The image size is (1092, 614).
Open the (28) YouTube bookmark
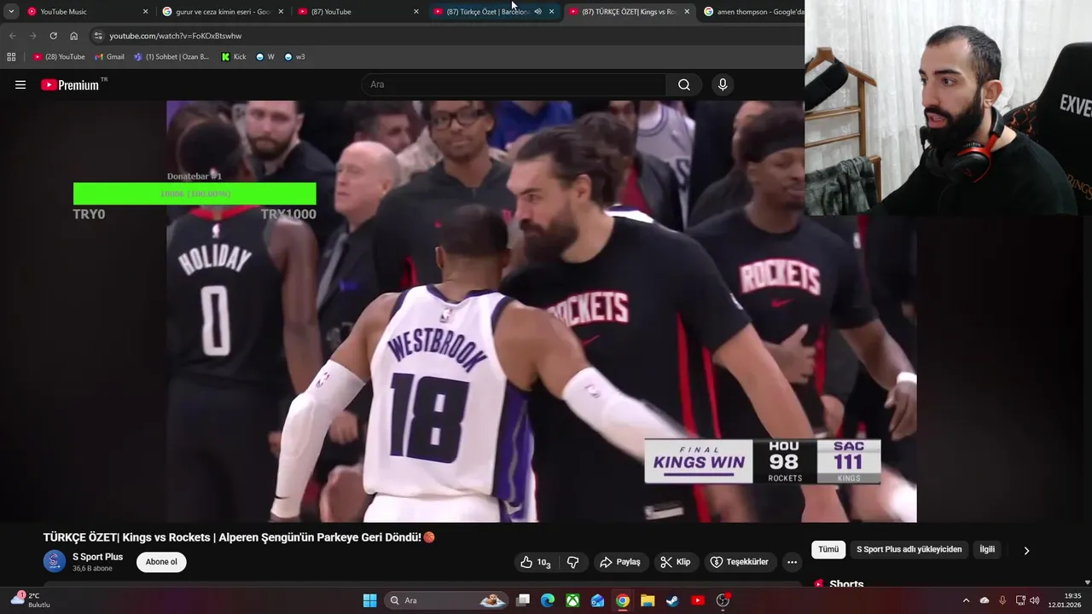[x=59, y=57]
